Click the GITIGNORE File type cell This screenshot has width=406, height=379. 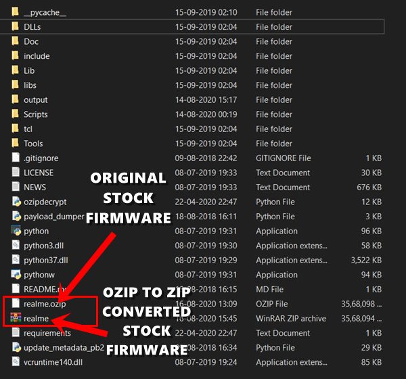coord(284,158)
